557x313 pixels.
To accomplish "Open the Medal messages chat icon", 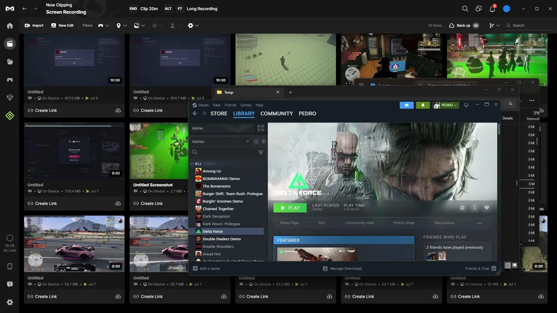I will click(x=479, y=9).
